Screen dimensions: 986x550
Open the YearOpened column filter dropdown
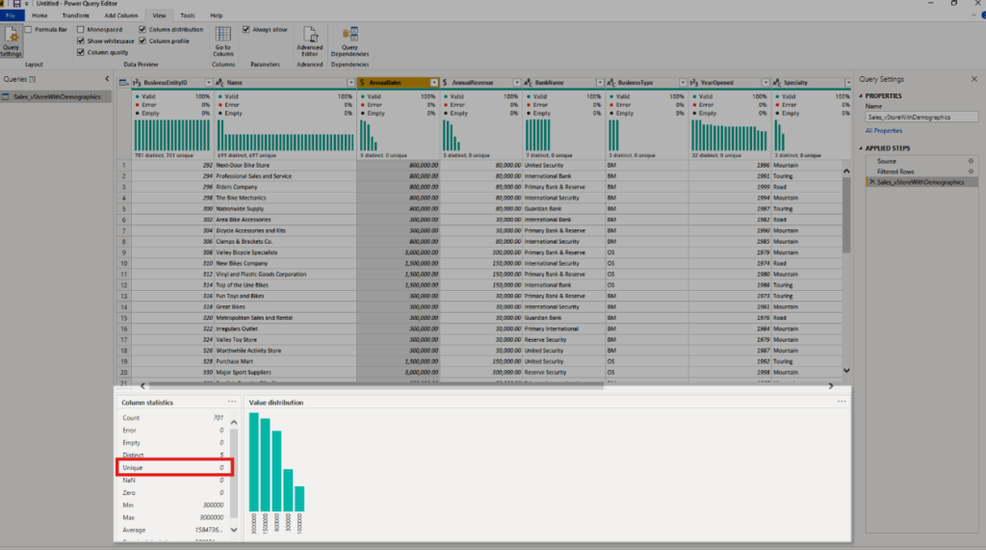[x=765, y=84]
